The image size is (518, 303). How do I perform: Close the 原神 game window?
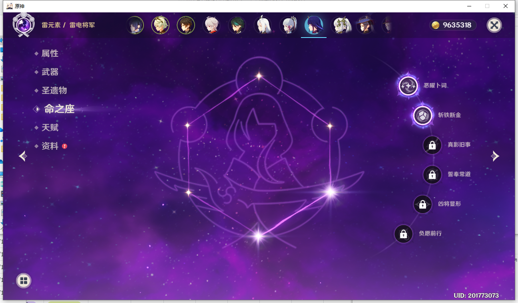pos(506,6)
